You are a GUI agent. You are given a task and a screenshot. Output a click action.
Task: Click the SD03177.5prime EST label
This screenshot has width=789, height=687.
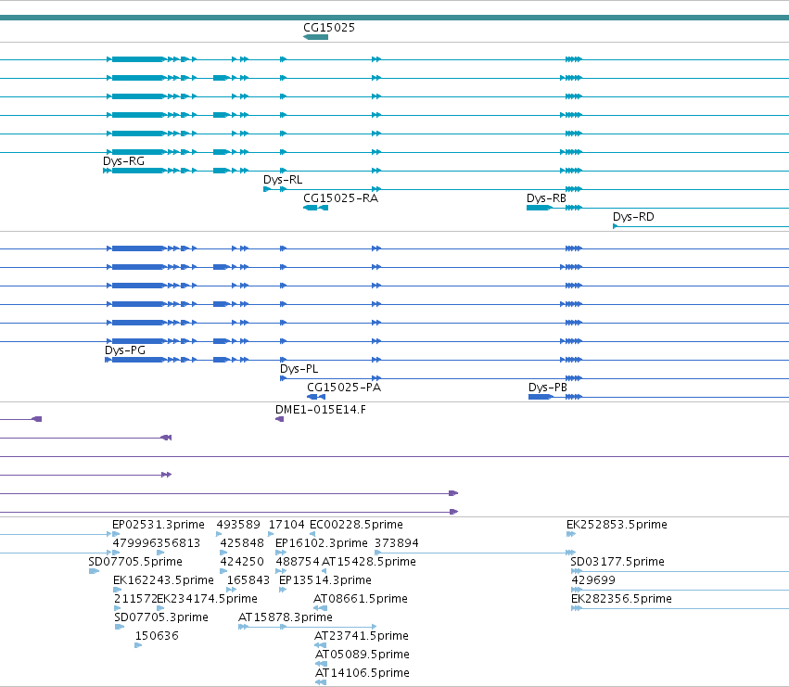(617, 562)
